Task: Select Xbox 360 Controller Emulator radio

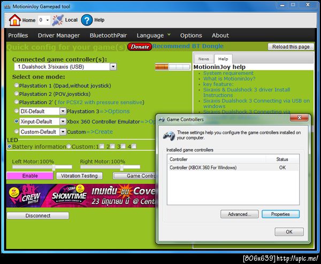Action: click(17, 121)
